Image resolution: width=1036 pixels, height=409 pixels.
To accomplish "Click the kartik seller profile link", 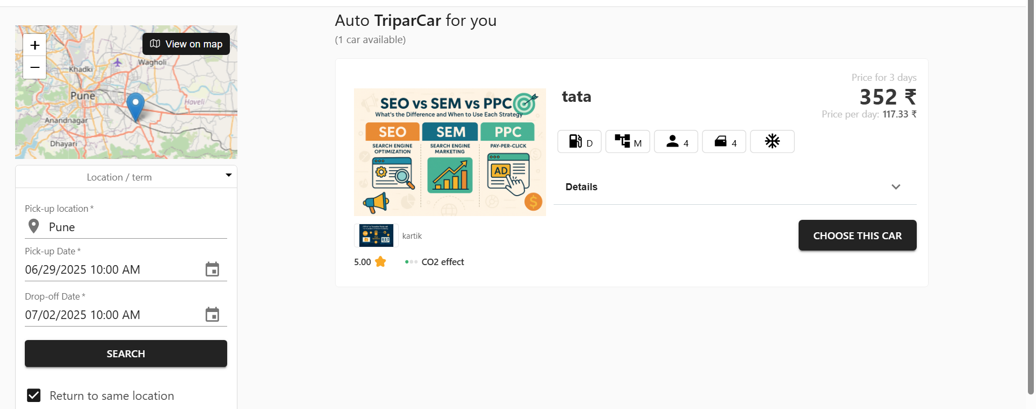I will pos(412,235).
